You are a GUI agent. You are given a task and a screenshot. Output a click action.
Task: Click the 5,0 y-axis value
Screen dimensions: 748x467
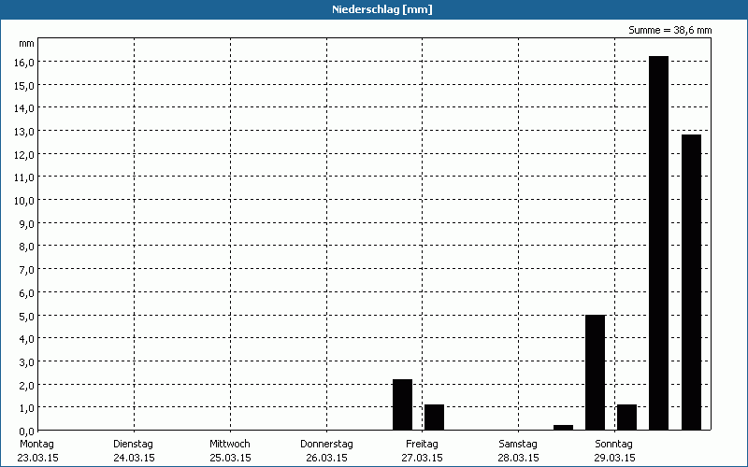[x=27, y=317]
